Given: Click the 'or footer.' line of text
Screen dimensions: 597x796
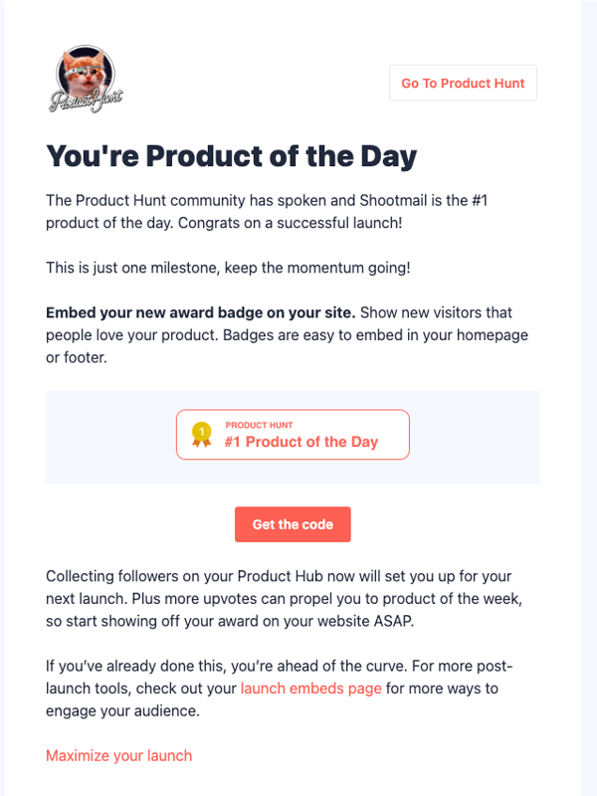Looking at the screenshot, I should 76,357.
